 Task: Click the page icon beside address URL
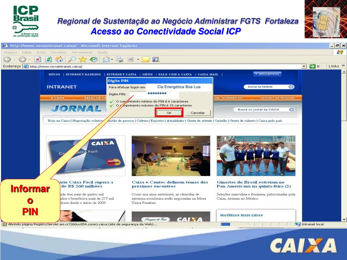pos(26,66)
